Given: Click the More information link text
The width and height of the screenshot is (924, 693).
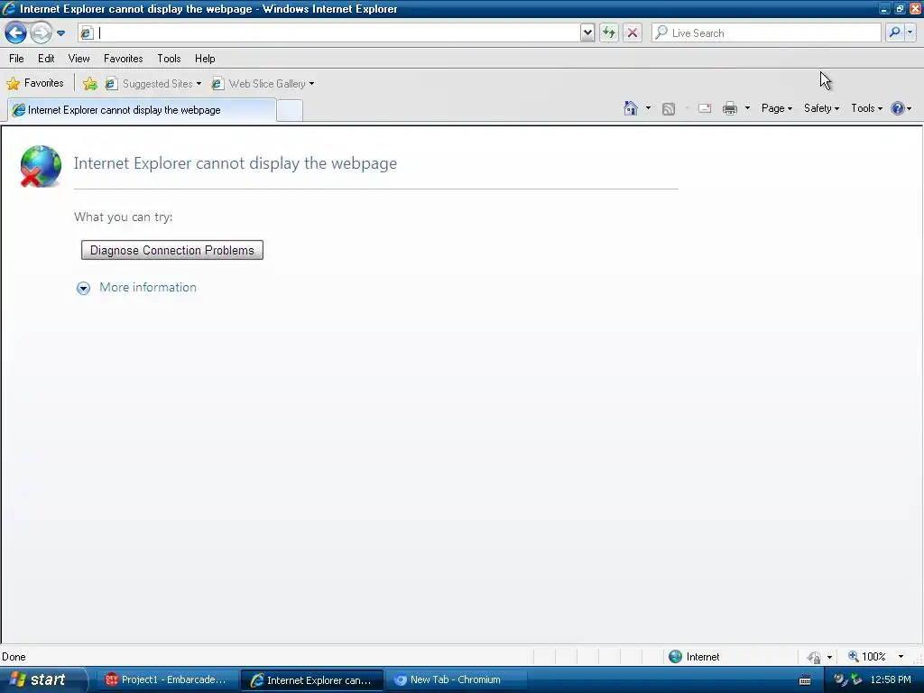Looking at the screenshot, I should coord(148,288).
